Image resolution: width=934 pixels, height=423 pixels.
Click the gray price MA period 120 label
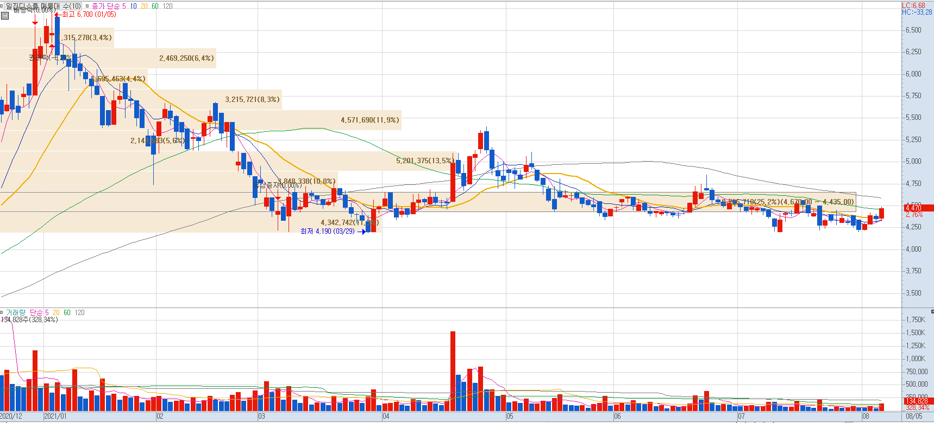coord(168,6)
